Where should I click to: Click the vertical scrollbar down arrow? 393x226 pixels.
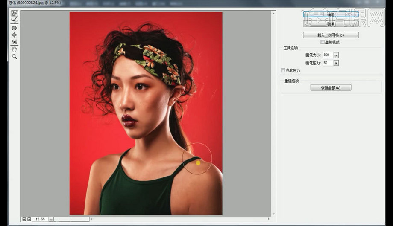[x=273, y=214]
